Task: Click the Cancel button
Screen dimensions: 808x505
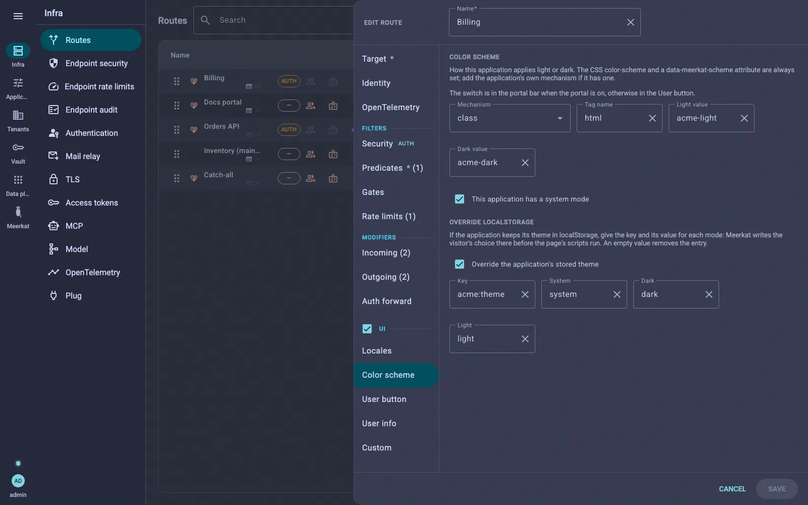Action: point(732,489)
